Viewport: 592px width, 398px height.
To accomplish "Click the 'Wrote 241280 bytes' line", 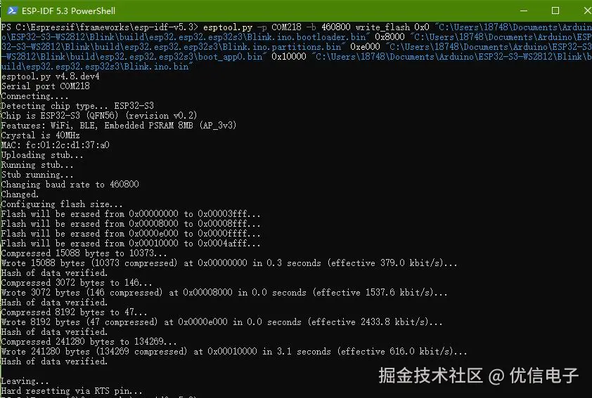I will [234, 352].
